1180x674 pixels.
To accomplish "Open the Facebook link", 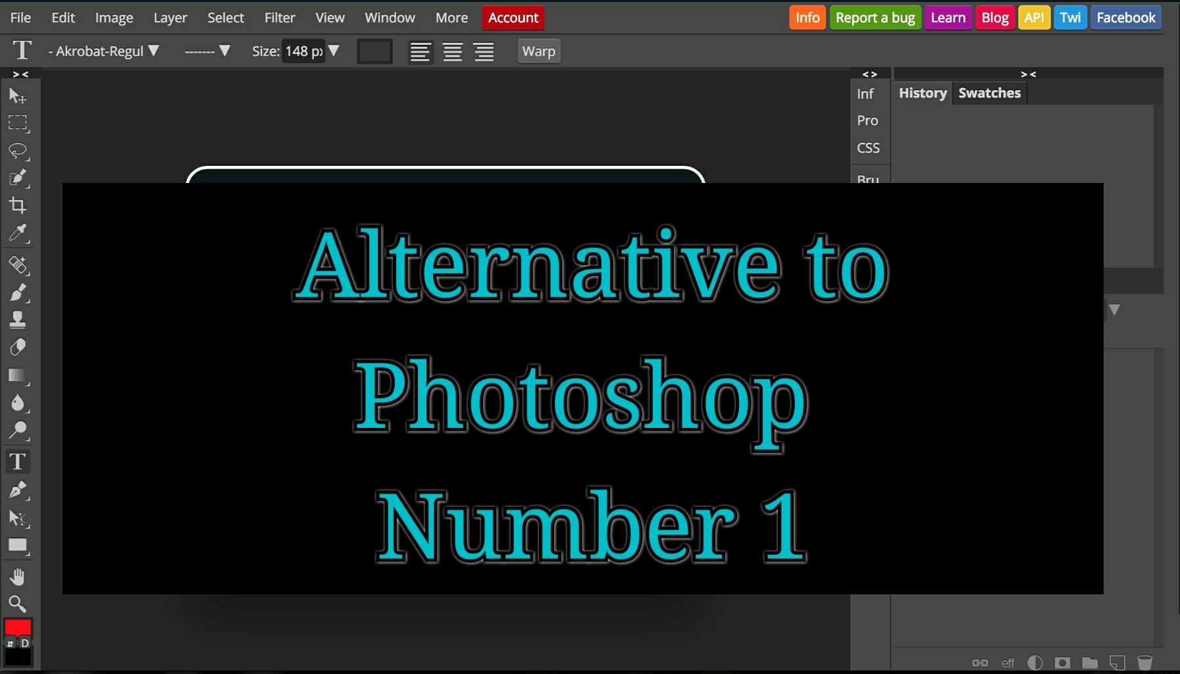I will point(1126,18).
